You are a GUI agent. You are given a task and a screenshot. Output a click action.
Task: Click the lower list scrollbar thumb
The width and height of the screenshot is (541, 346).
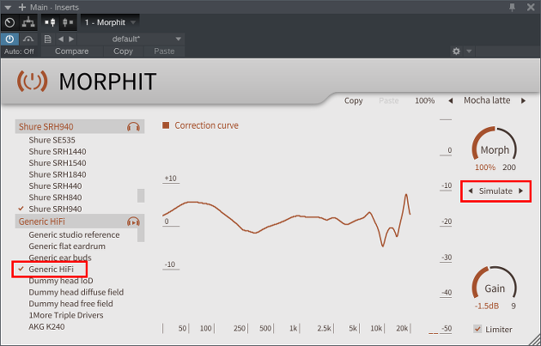(x=141, y=234)
